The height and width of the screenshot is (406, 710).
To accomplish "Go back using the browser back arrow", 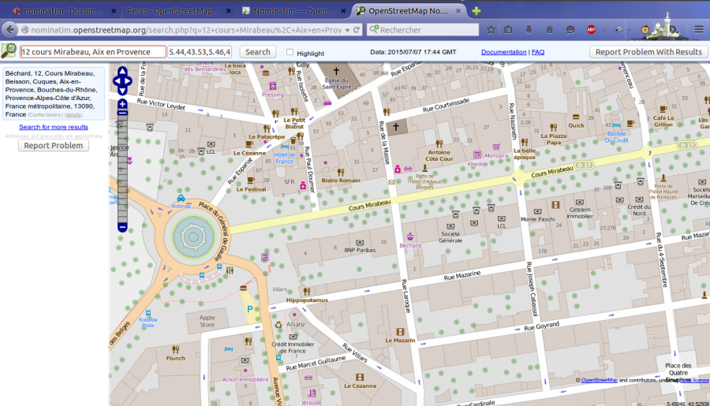I will coord(9,30).
